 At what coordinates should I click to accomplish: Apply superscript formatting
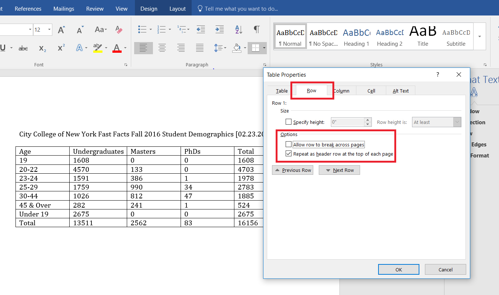[x=61, y=48]
